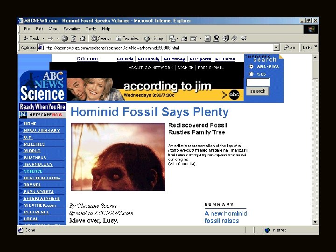Click the Windows logo throbber
This screenshot has width=336, height=252.
pyautogui.click(x=311, y=29)
